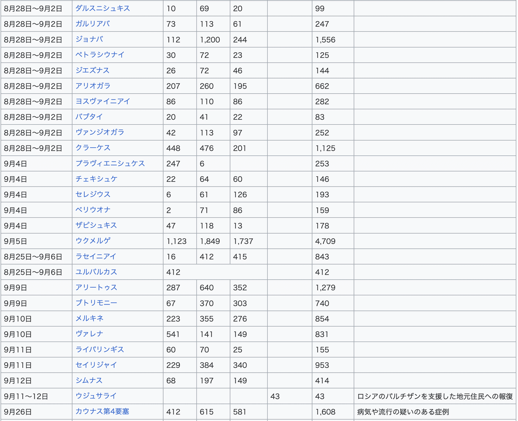
Task: Select the 384 value in セイリジャイ row
Action: click(206, 366)
